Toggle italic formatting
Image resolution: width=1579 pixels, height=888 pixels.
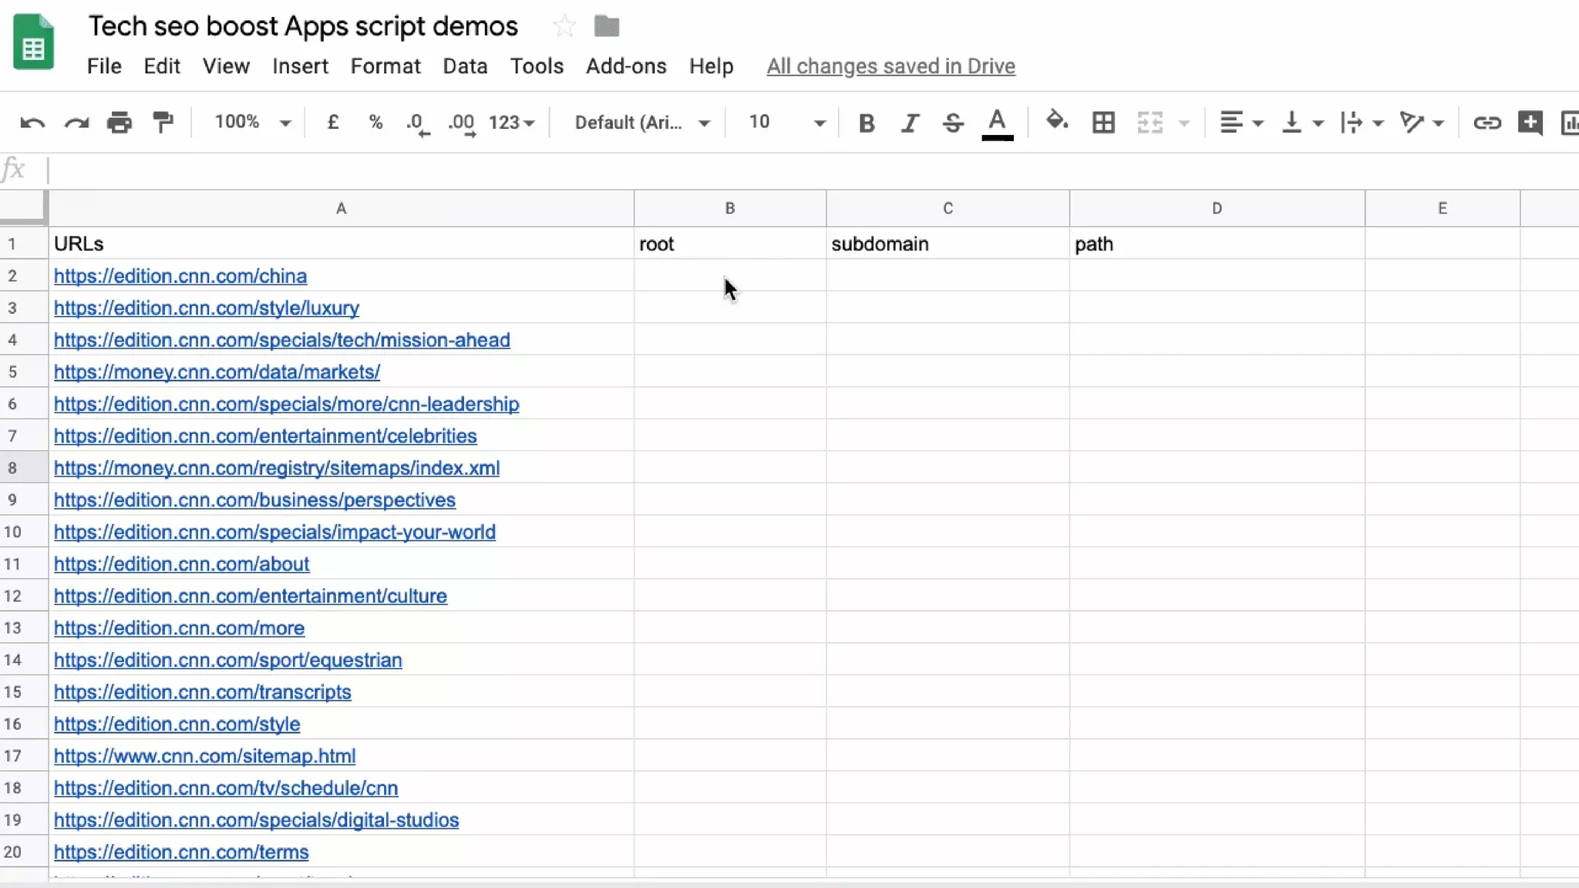(x=910, y=123)
